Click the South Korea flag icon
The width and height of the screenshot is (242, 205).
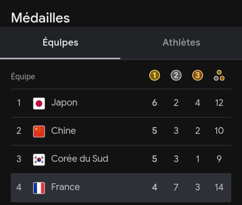tap(39, 159)
